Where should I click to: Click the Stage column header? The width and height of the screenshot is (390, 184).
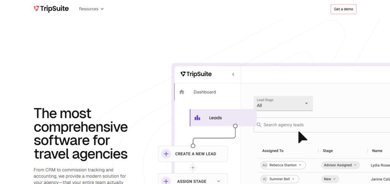click(x=328, y=151)
